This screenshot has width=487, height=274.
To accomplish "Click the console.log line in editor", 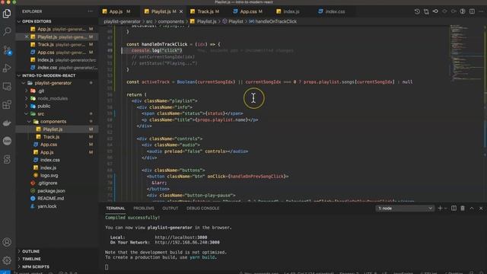I will (157, 50).
